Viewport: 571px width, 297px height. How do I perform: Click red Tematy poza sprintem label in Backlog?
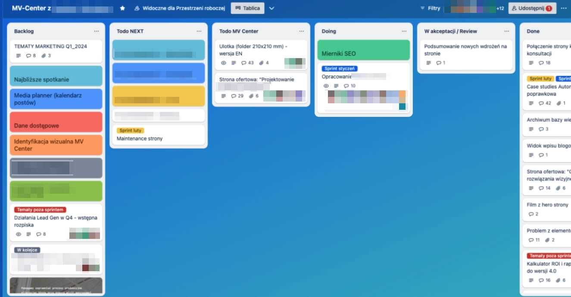(40, 210)
